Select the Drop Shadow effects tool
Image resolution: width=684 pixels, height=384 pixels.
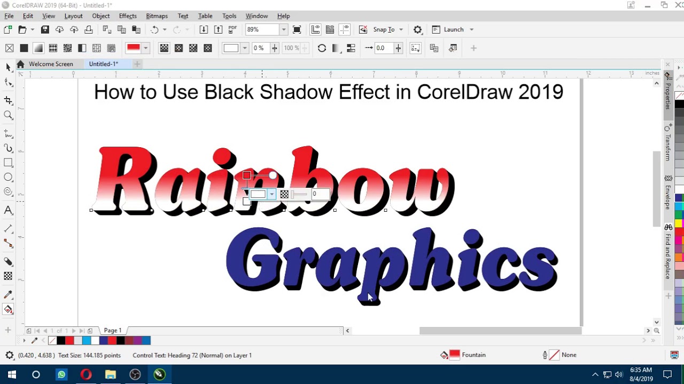[x=8, y=261]
